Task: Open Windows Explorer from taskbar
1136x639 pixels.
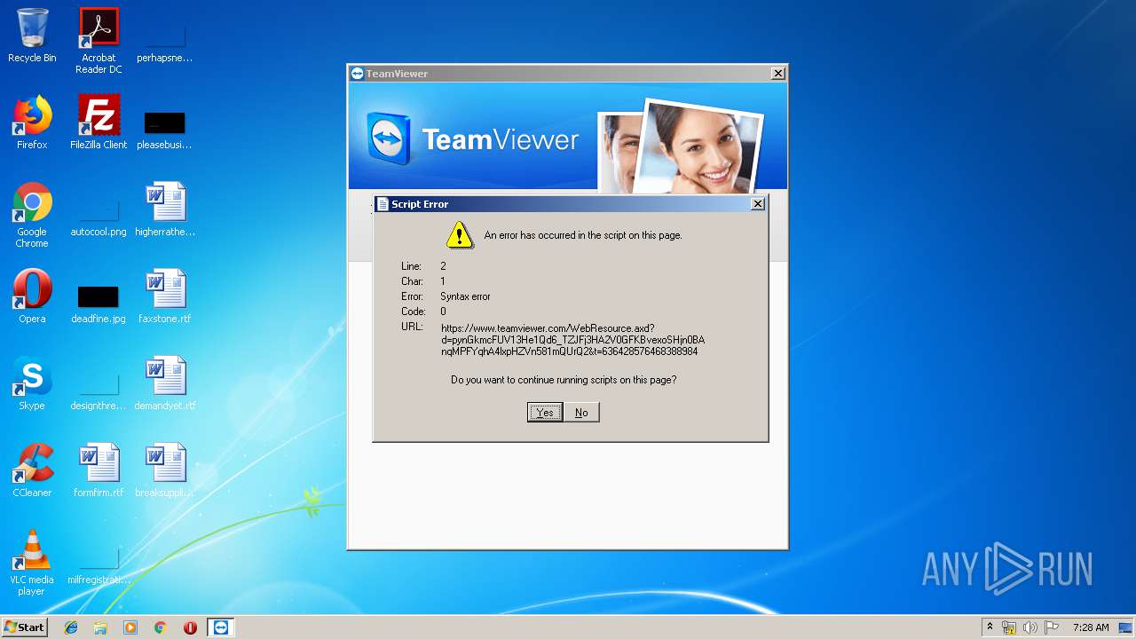Action: coord(100,627)
